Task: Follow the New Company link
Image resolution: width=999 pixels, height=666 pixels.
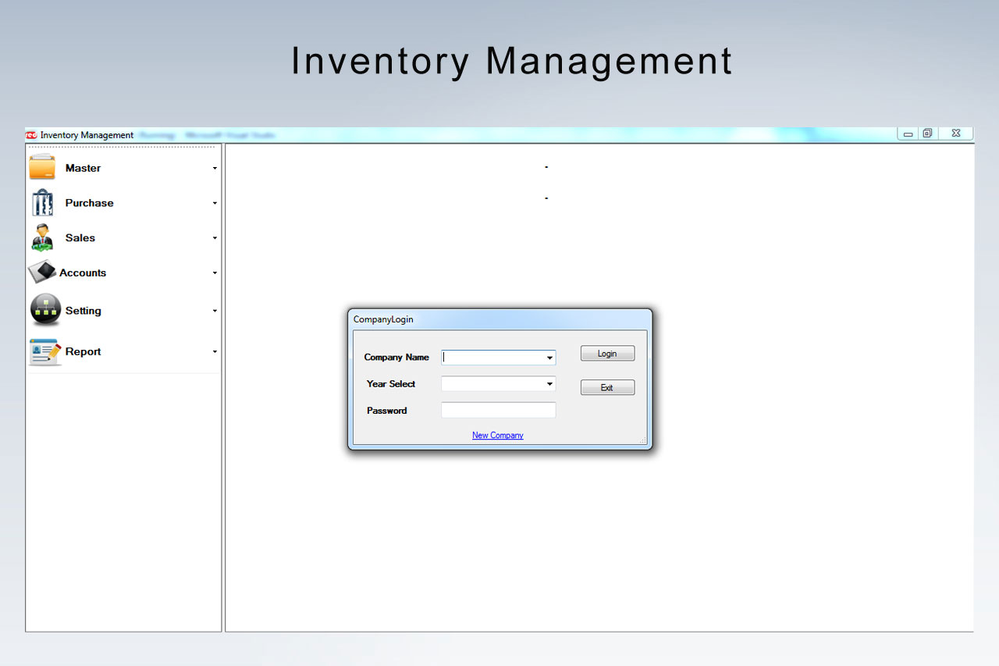Action: [497, 435]
